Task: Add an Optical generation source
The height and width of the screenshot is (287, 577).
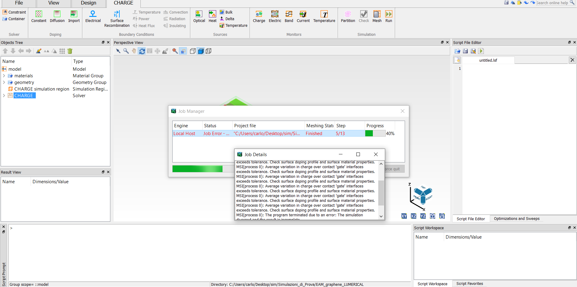Action: point(199,16)
